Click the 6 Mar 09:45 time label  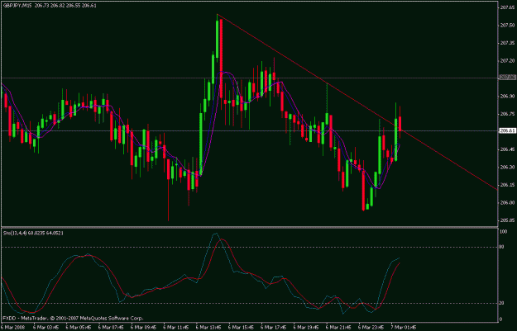143,328
